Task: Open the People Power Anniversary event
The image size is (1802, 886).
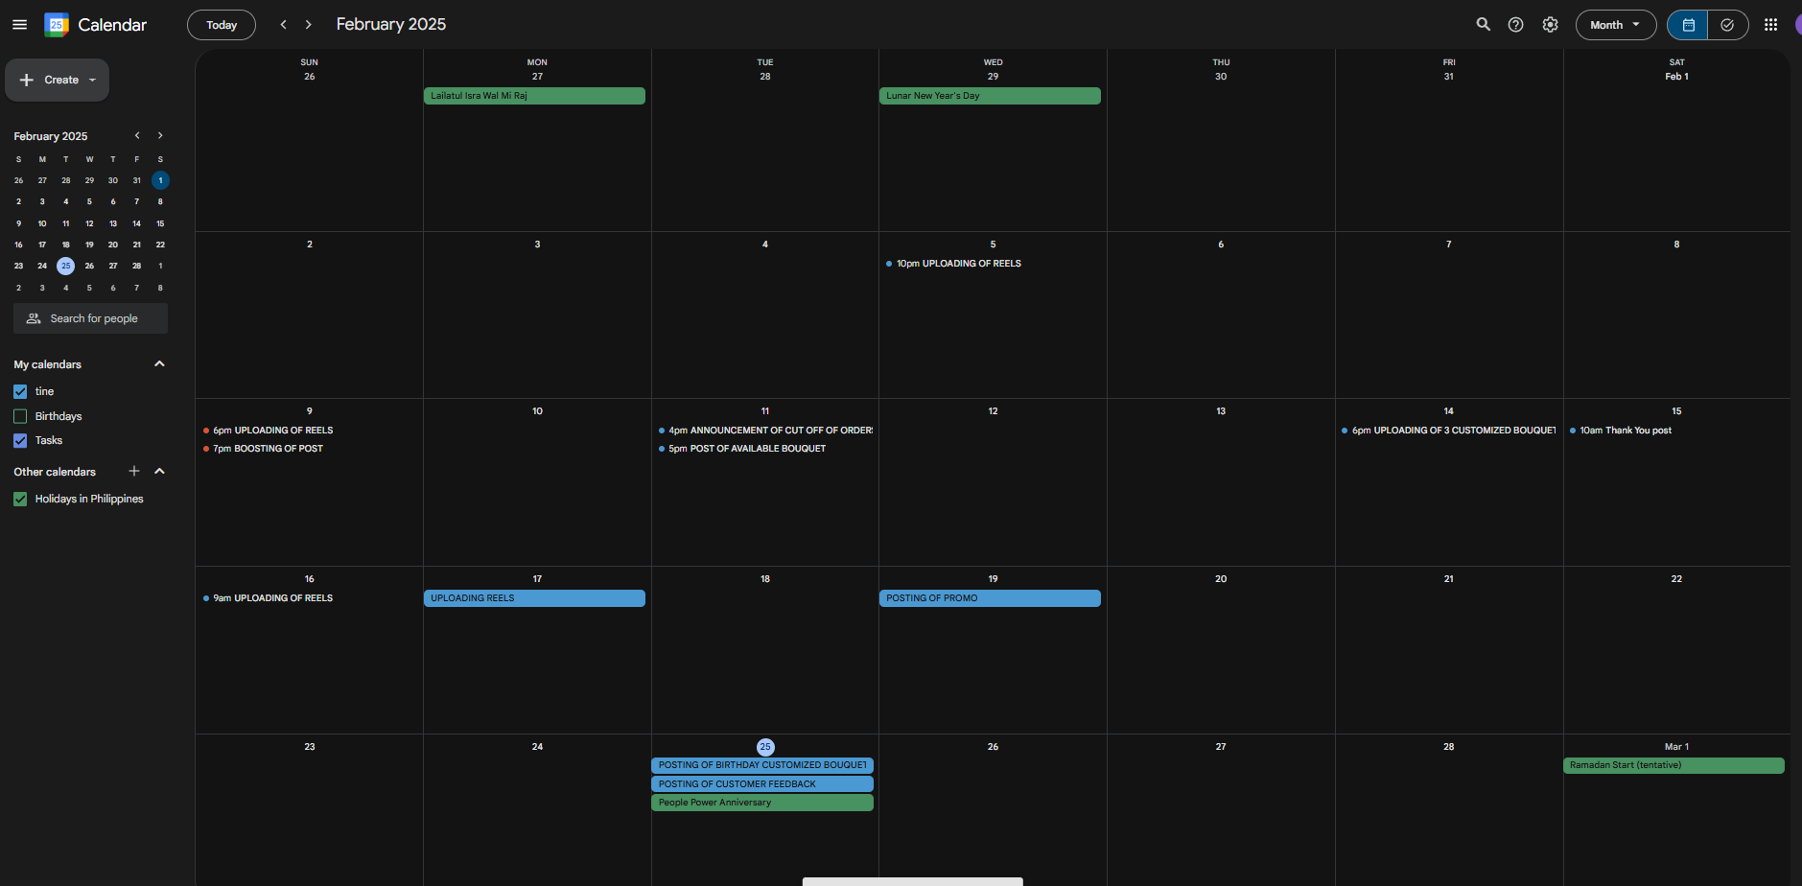Action: click(x=762, y=803)
